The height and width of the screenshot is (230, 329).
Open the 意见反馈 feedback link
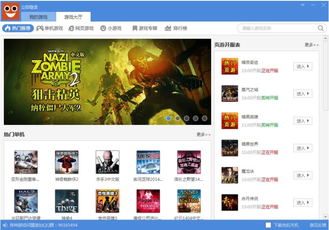318,225
